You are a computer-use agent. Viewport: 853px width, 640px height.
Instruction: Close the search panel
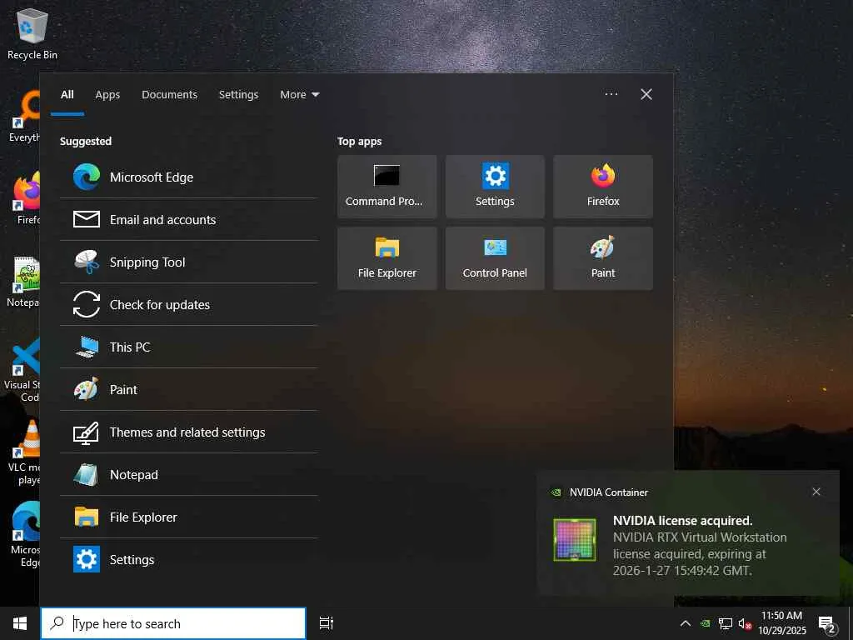coord(646,94)
